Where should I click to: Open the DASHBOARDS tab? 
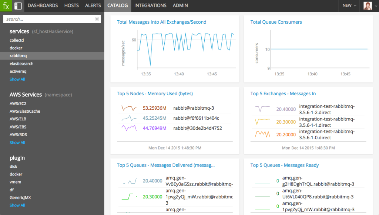pyautogui.click(x=43, y=6)
